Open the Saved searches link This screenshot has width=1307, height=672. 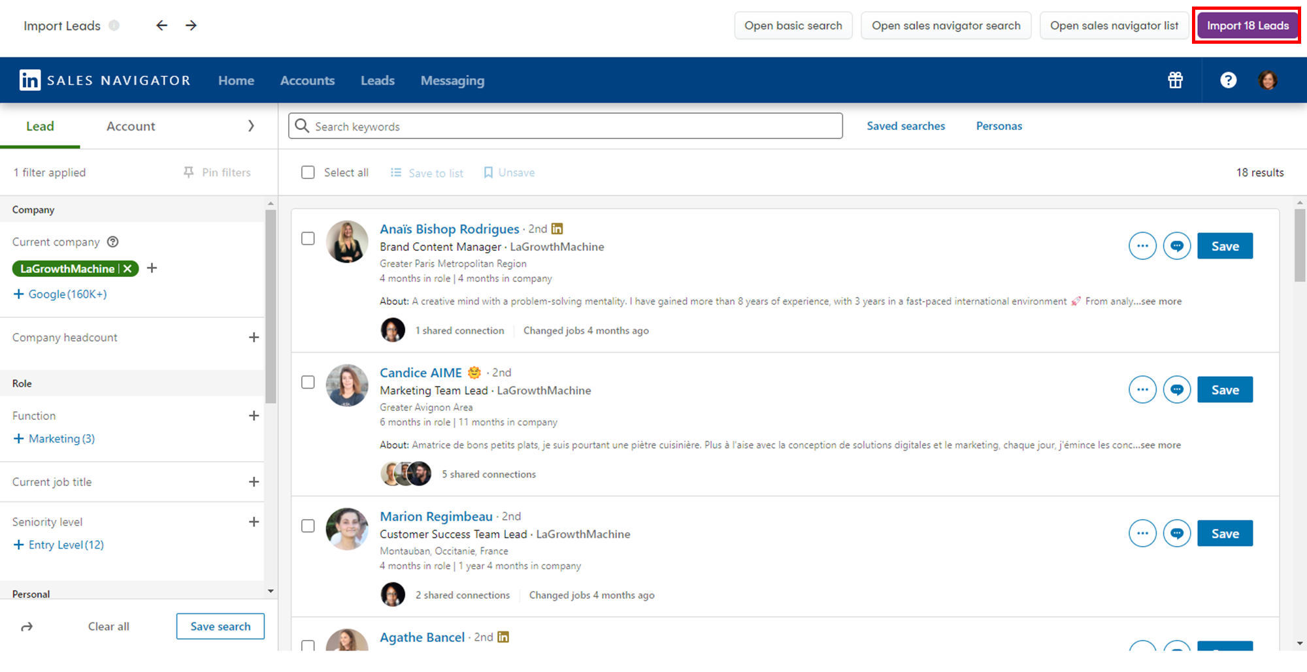point(906,126)
